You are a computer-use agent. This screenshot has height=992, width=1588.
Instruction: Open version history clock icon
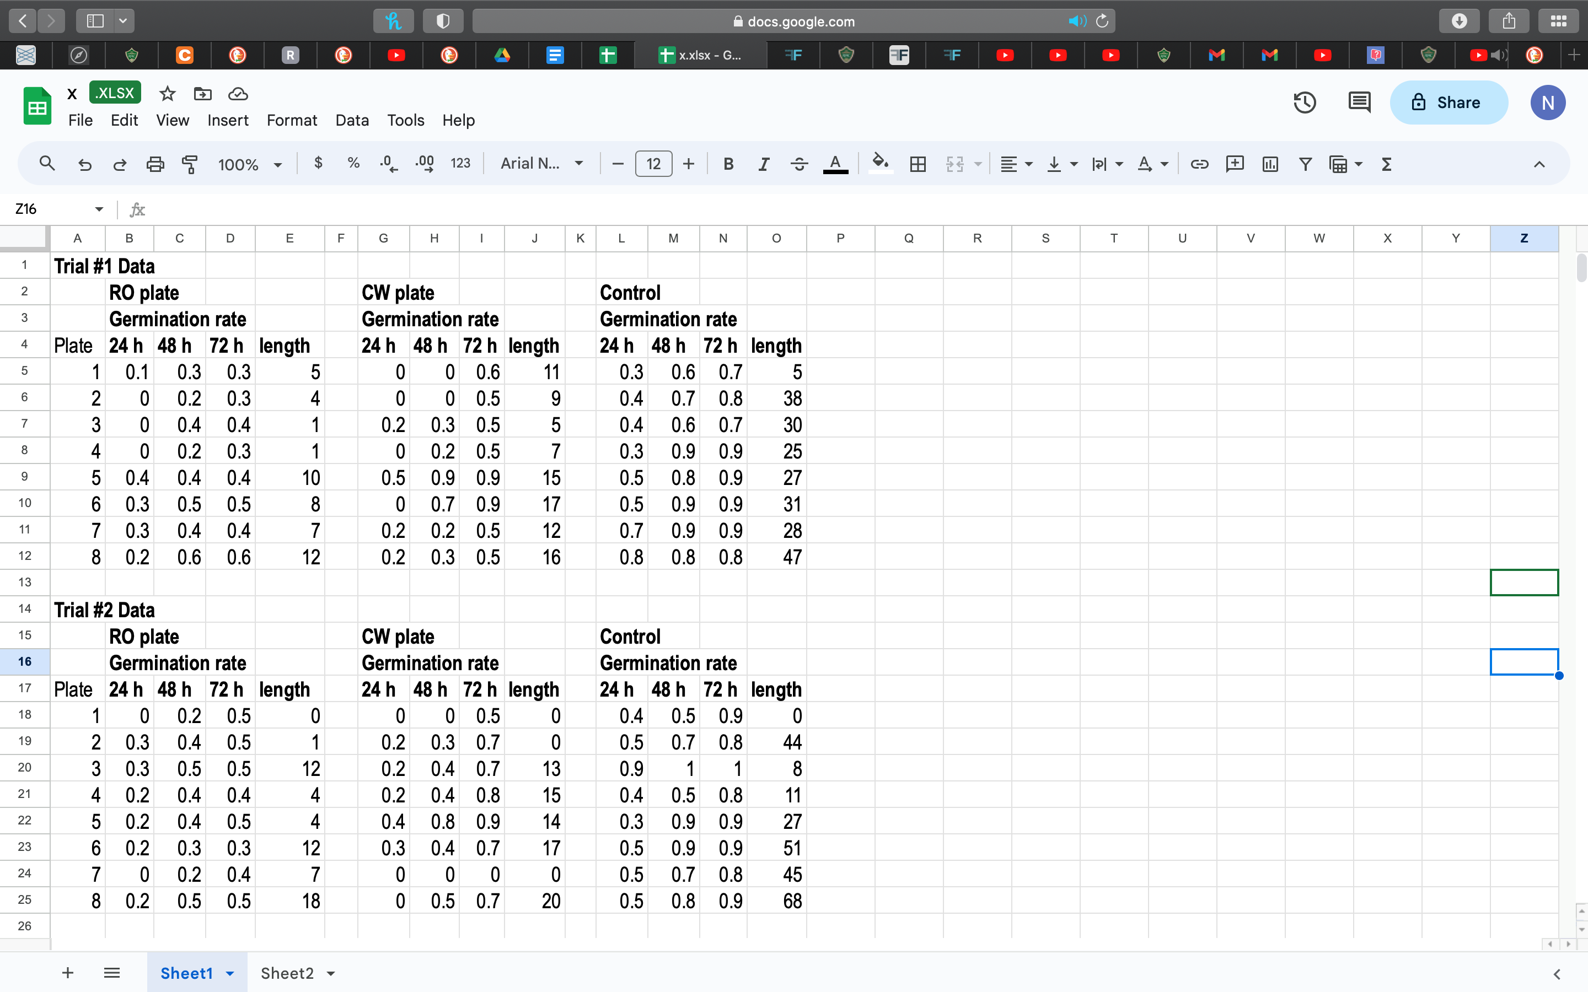(x=1305, y=103)
